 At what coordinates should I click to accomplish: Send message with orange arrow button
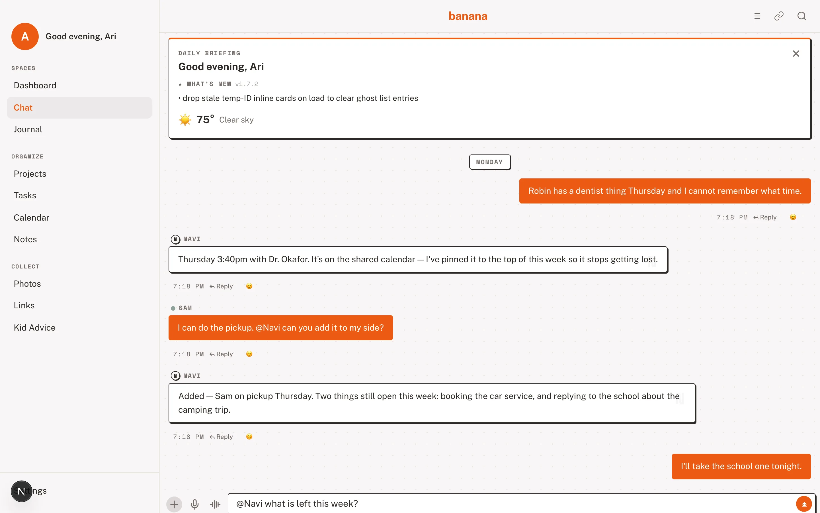(804, 504)
